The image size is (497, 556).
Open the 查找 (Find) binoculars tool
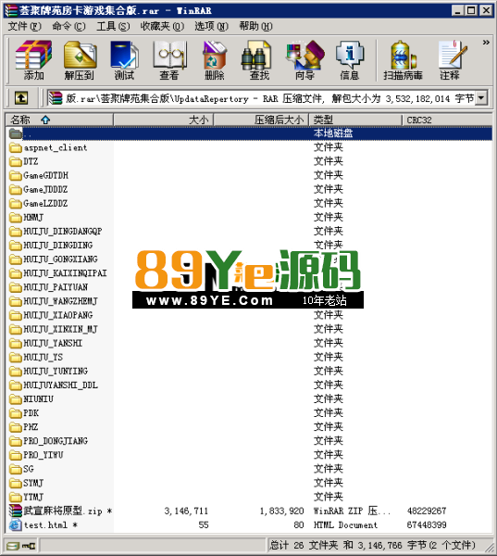(258, 60)
